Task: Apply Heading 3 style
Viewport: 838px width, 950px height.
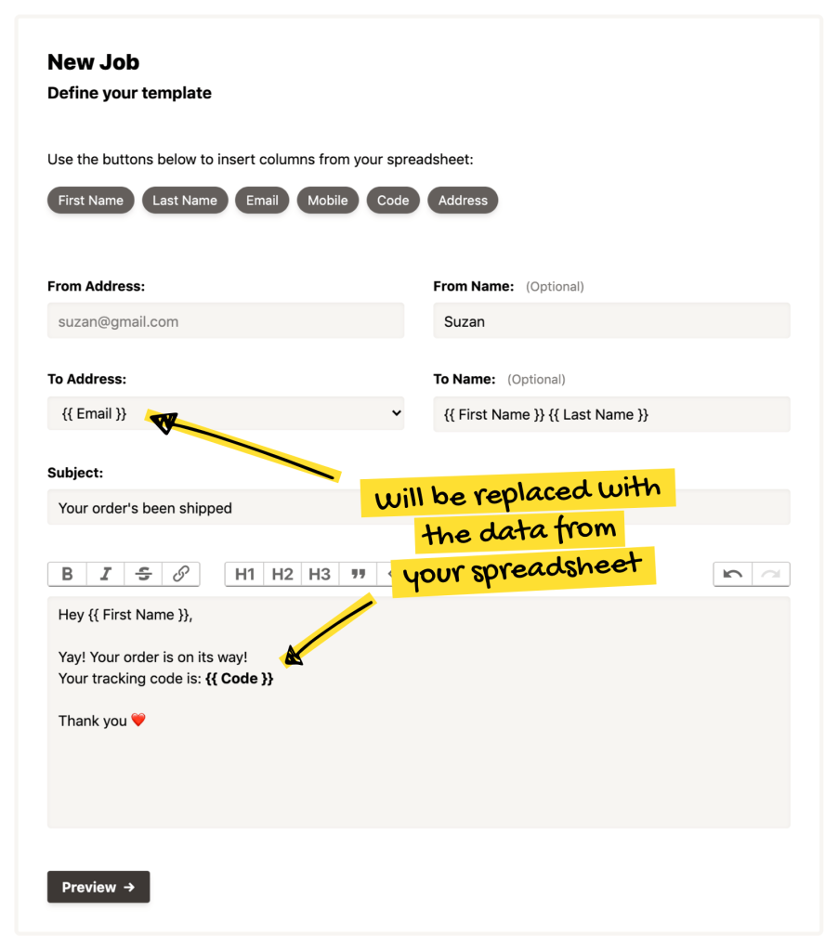Action: pyautogui.click(x=320, y=574)
